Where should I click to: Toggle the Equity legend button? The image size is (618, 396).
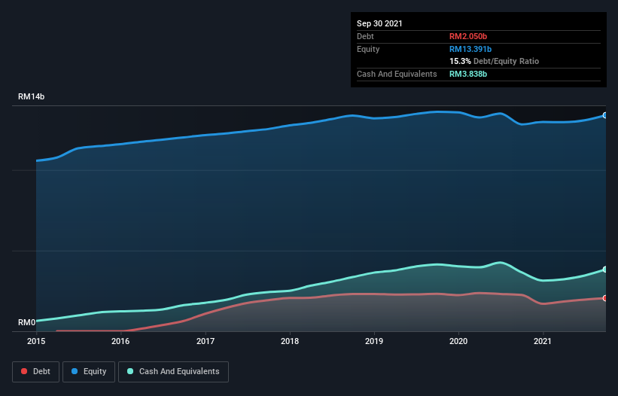click(x=89, y=372)
